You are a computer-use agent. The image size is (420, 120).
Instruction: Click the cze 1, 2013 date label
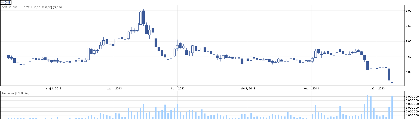(114, 88)
